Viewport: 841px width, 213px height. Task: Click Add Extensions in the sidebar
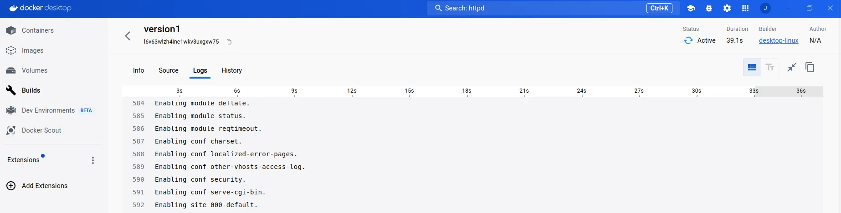click(44, 186)
